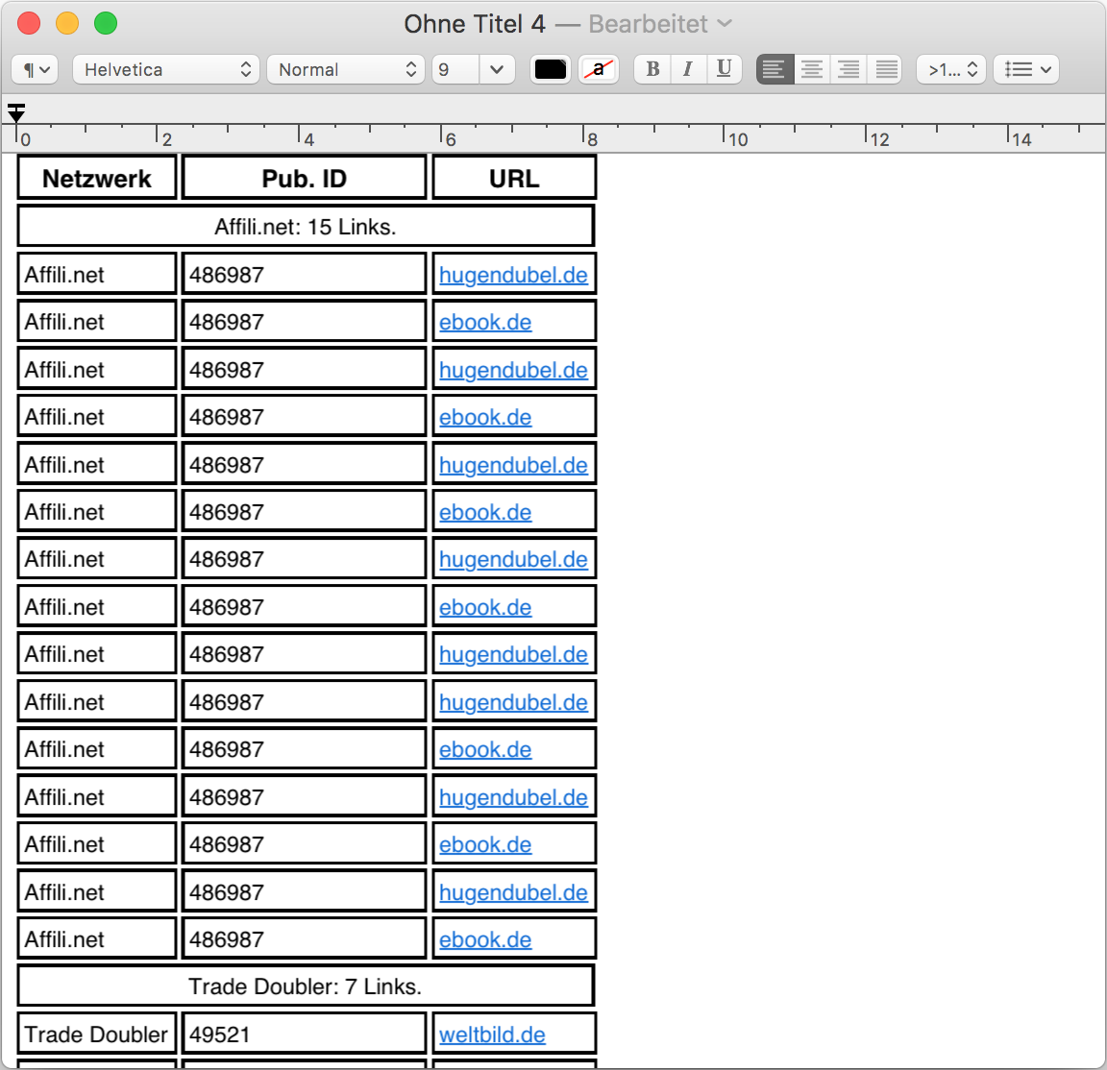
Task: Open the paragraph styles dropdown
Action: (x=36, y=69)
